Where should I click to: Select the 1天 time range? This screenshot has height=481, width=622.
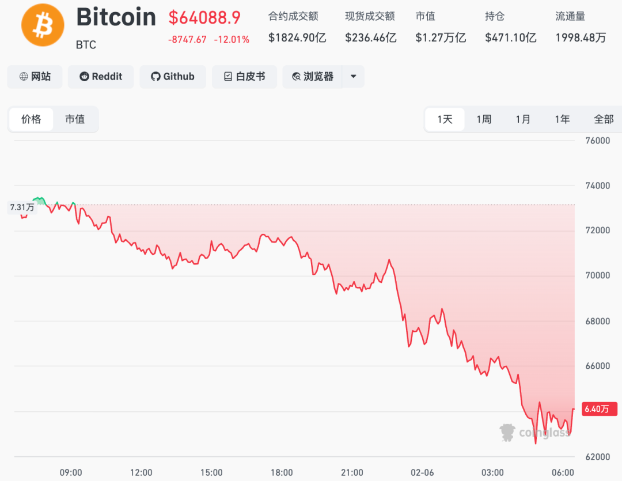(445, 119)
